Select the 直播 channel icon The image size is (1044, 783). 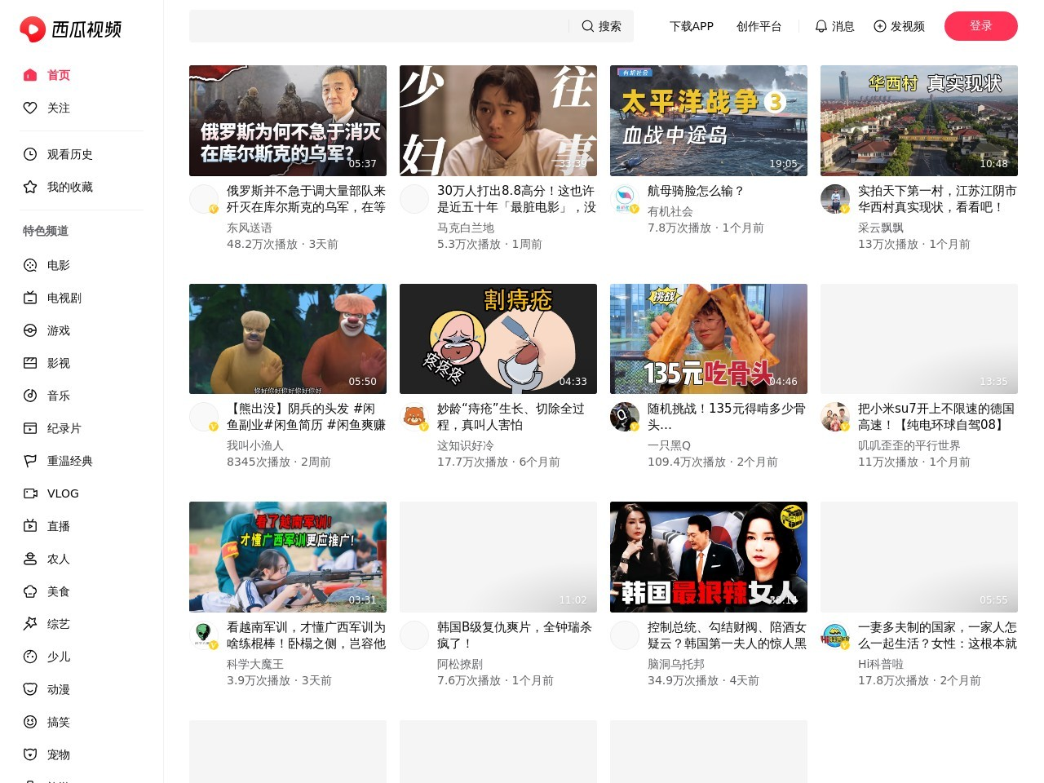[x=30, y=526]
